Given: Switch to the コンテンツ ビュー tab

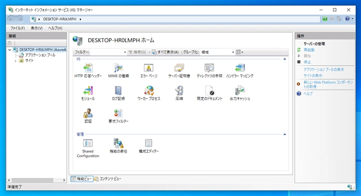Looking at the screenshot, I should click(x=108, y=179).
